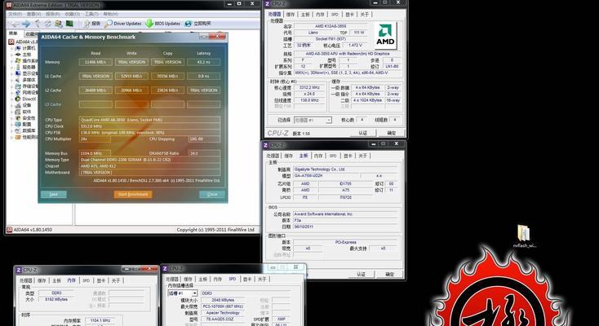Image resolution: width=599 pixels, height=326 pixels.
Task: Switch to 内存 tab in mainboard CPU-Z window
Action: 318,156
